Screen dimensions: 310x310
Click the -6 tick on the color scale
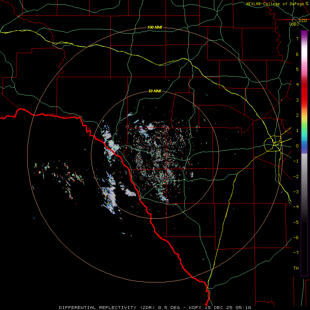tap(296, 238)
